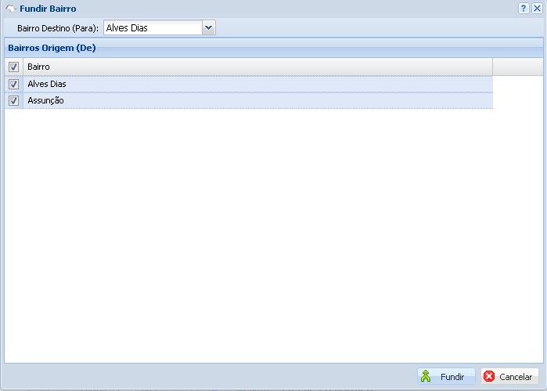The image size is (547, 391).
Task: Close the Fundir Bairro dialog
Action: click(x=536, y=8)
